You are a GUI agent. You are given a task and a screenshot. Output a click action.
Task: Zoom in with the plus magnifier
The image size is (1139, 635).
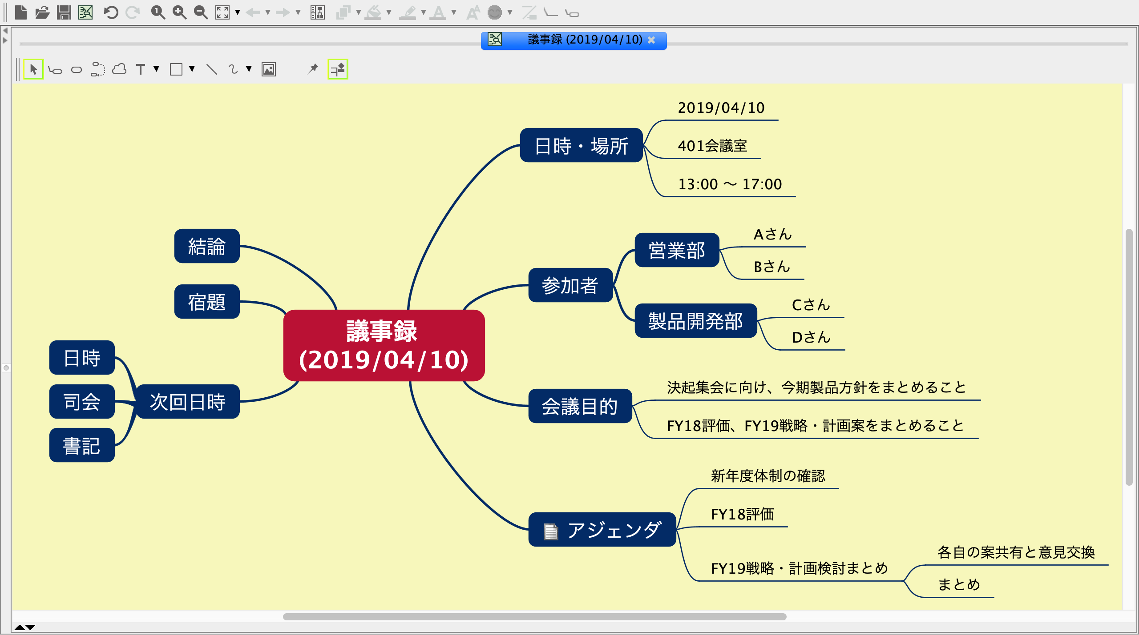coord(179,12)
